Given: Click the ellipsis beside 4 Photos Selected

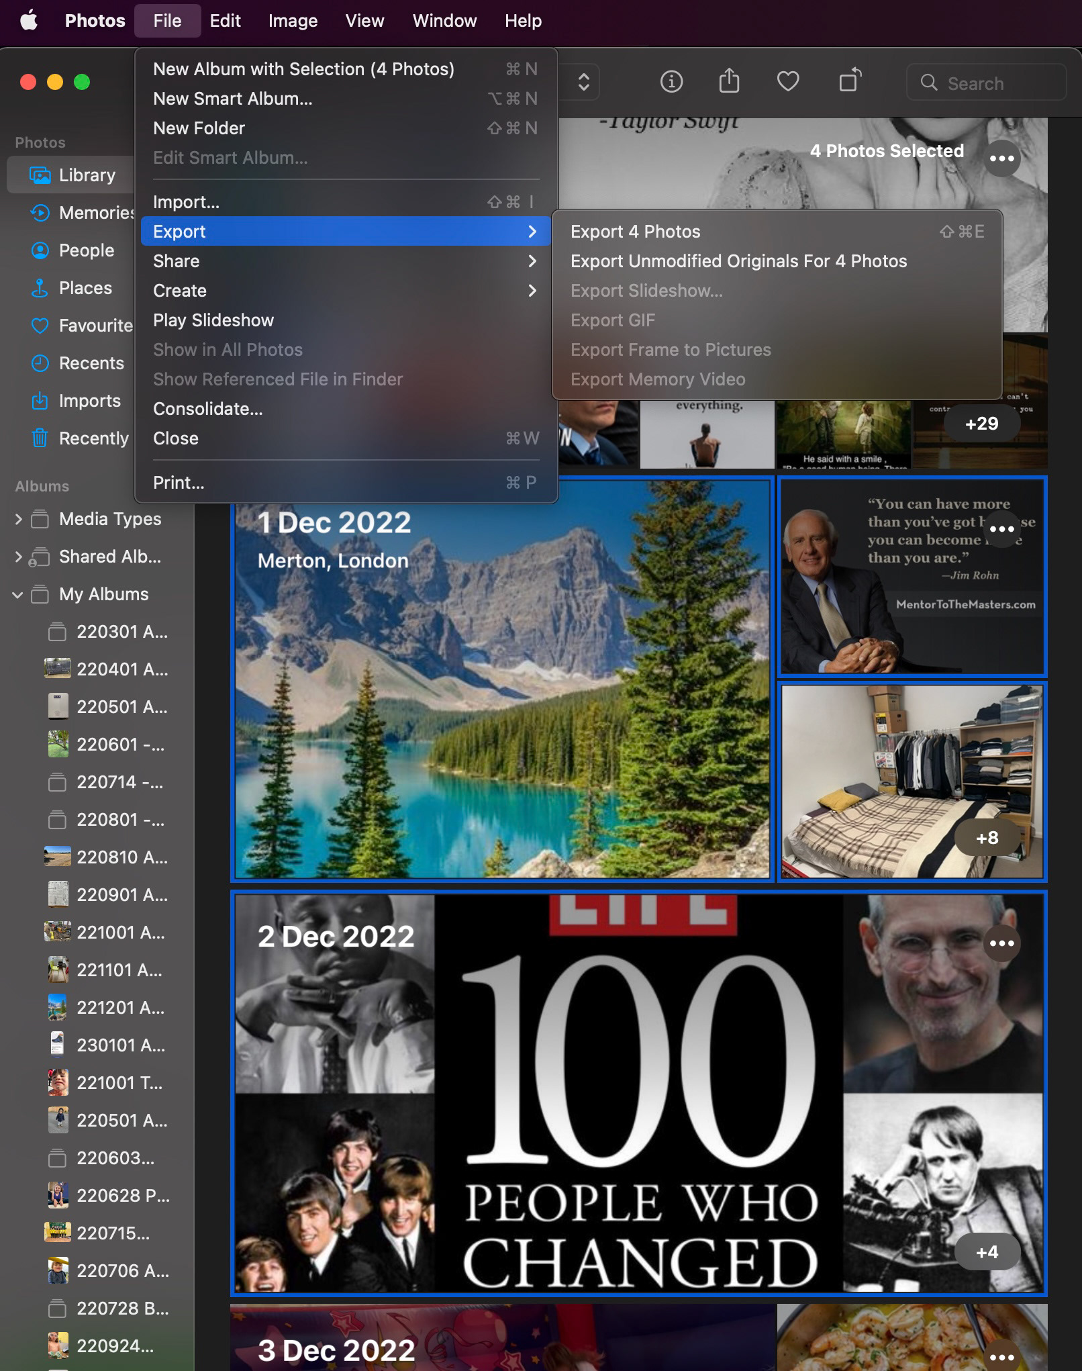Looking at the screenshot, I should (1001, 158).
